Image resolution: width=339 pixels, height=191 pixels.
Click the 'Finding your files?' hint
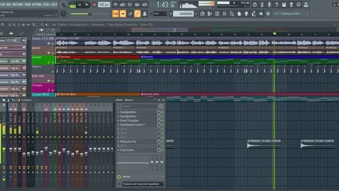pyautogui.click(x=290, y=14)
